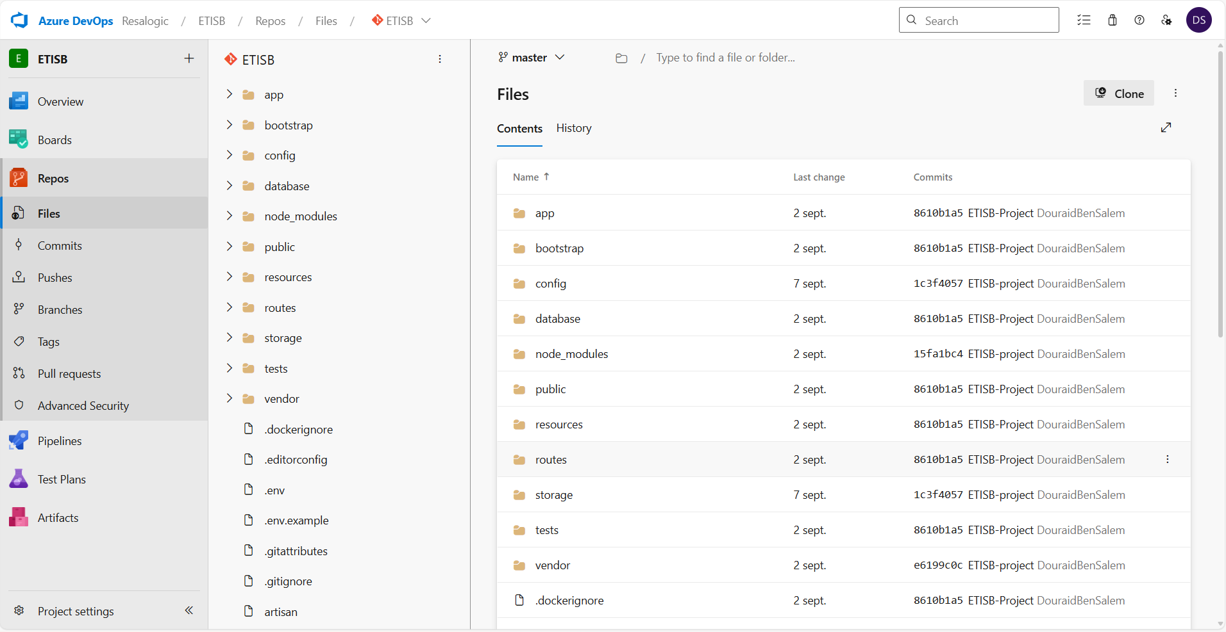The image size is (1226, 632).
Task: Open the Test Plans flask icon
Action: [19, 479]
